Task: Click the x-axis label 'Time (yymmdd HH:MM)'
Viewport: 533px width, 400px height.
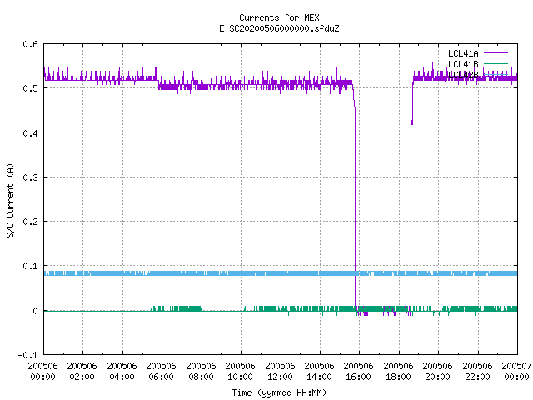Action: coord(279,392)
